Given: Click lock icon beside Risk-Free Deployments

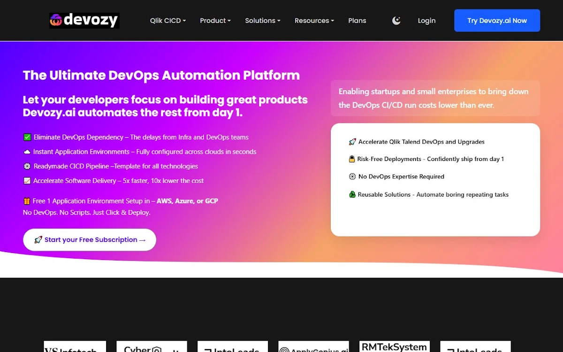Looking at the screenshot, I should [352, 159].
